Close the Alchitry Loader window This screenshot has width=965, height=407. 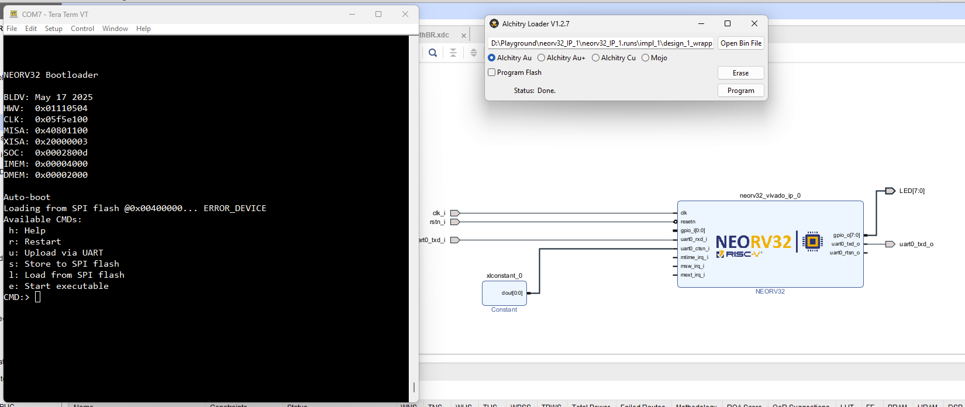pyautogui.click(x=754, y=23)
